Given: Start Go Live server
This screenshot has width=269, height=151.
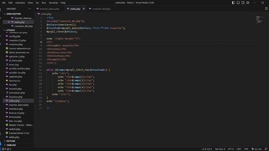Looking at the screenshot, I should 256,149.
